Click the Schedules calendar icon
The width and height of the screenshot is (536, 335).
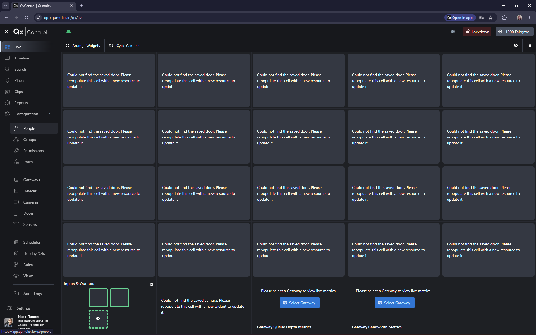16,242
